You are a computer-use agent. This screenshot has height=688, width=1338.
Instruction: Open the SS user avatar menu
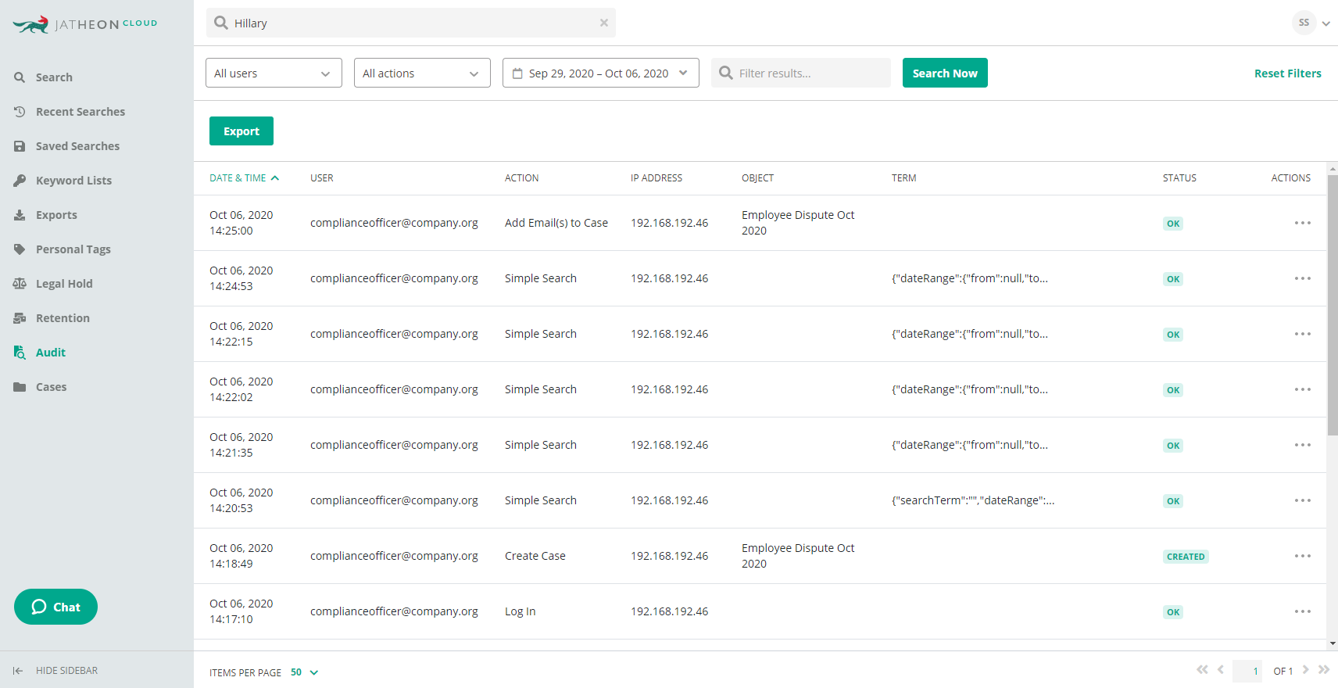point(1304,23)
